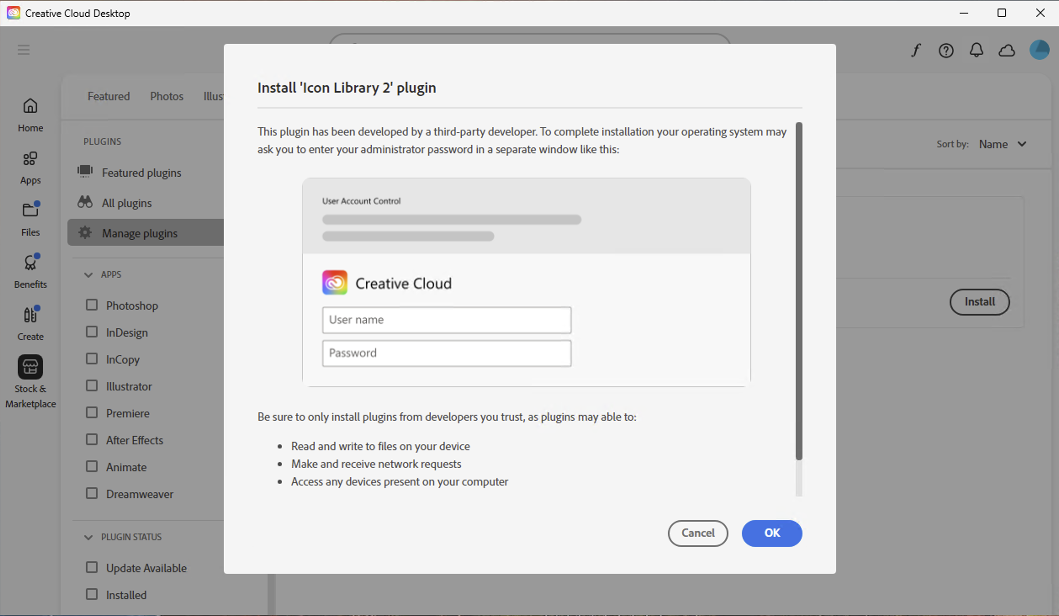The height and width of the screenshot is (616, 1059).
Task: Click the All plugins binoculars icon
Action: pos(85,202)
